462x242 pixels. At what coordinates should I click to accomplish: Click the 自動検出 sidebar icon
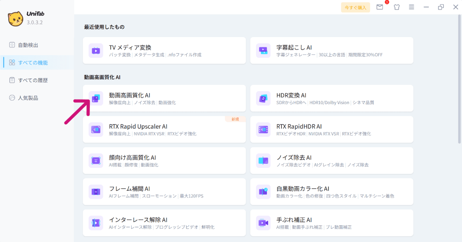12,45
